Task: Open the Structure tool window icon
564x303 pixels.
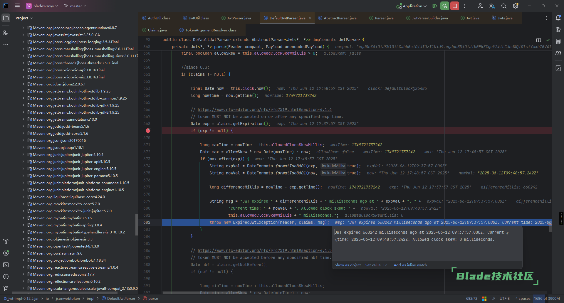Action: tap(6, 33)
